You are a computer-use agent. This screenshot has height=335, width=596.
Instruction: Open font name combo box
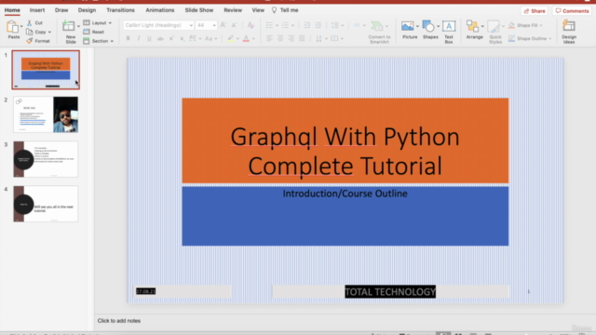click(x=158, y=25)
